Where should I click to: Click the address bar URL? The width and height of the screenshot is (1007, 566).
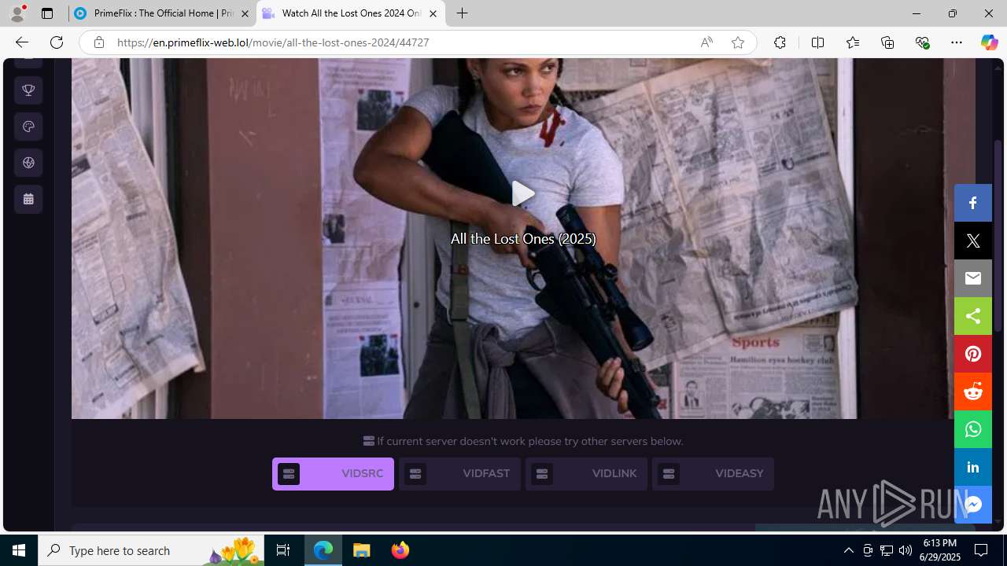273,42
